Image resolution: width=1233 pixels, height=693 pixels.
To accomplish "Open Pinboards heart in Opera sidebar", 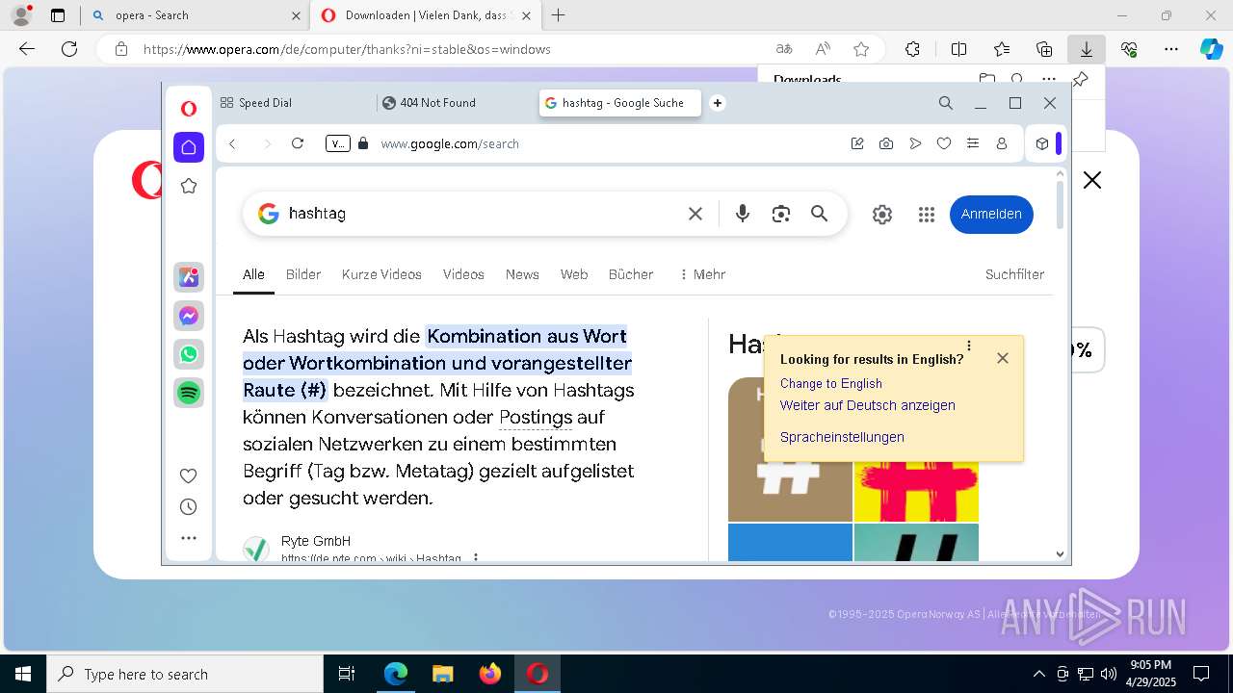I will [x=189, y=475].
